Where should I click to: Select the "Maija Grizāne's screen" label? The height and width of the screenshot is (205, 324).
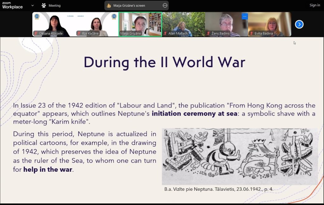tap(129, 6)
